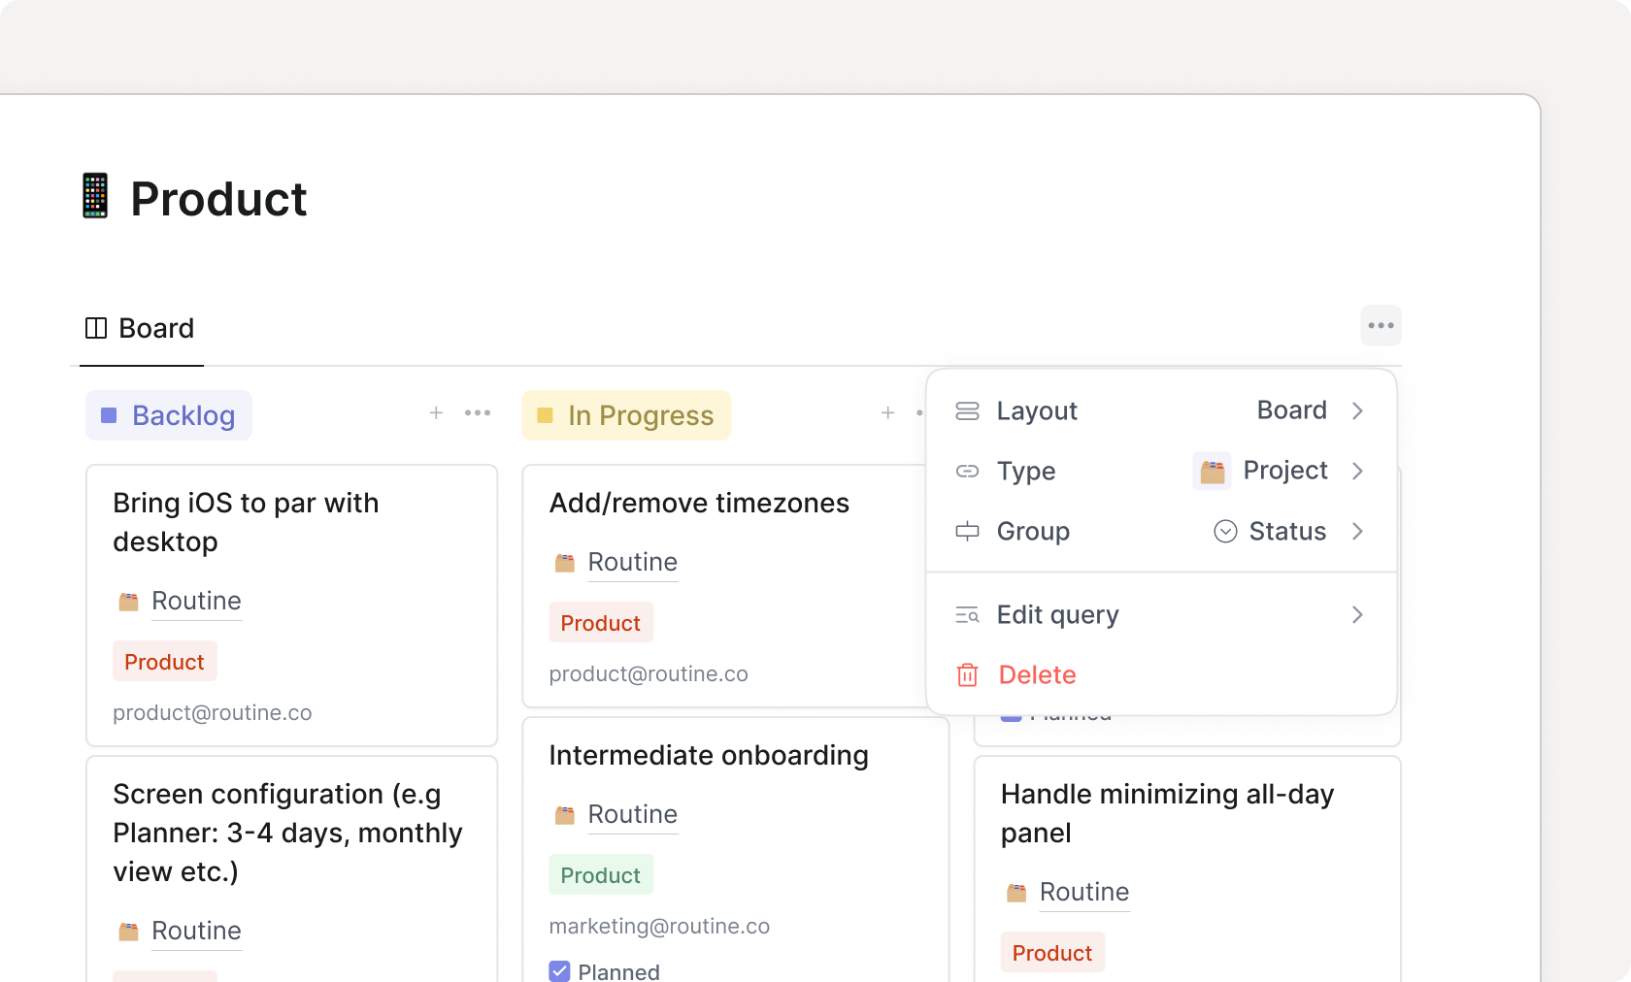Click the blue Backlog color square
1631x982 pixels.
coord(109,415)
